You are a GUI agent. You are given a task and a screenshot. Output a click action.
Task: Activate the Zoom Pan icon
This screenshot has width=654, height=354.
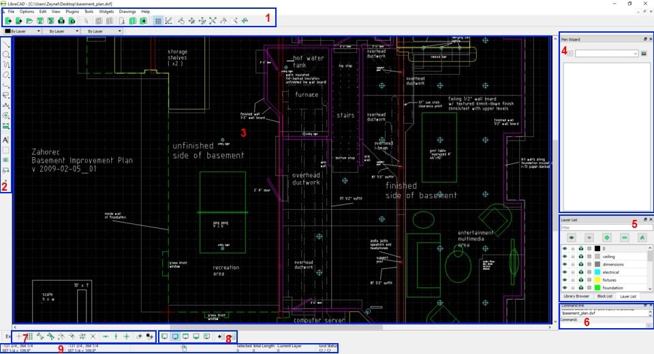[x=245, y=20]
